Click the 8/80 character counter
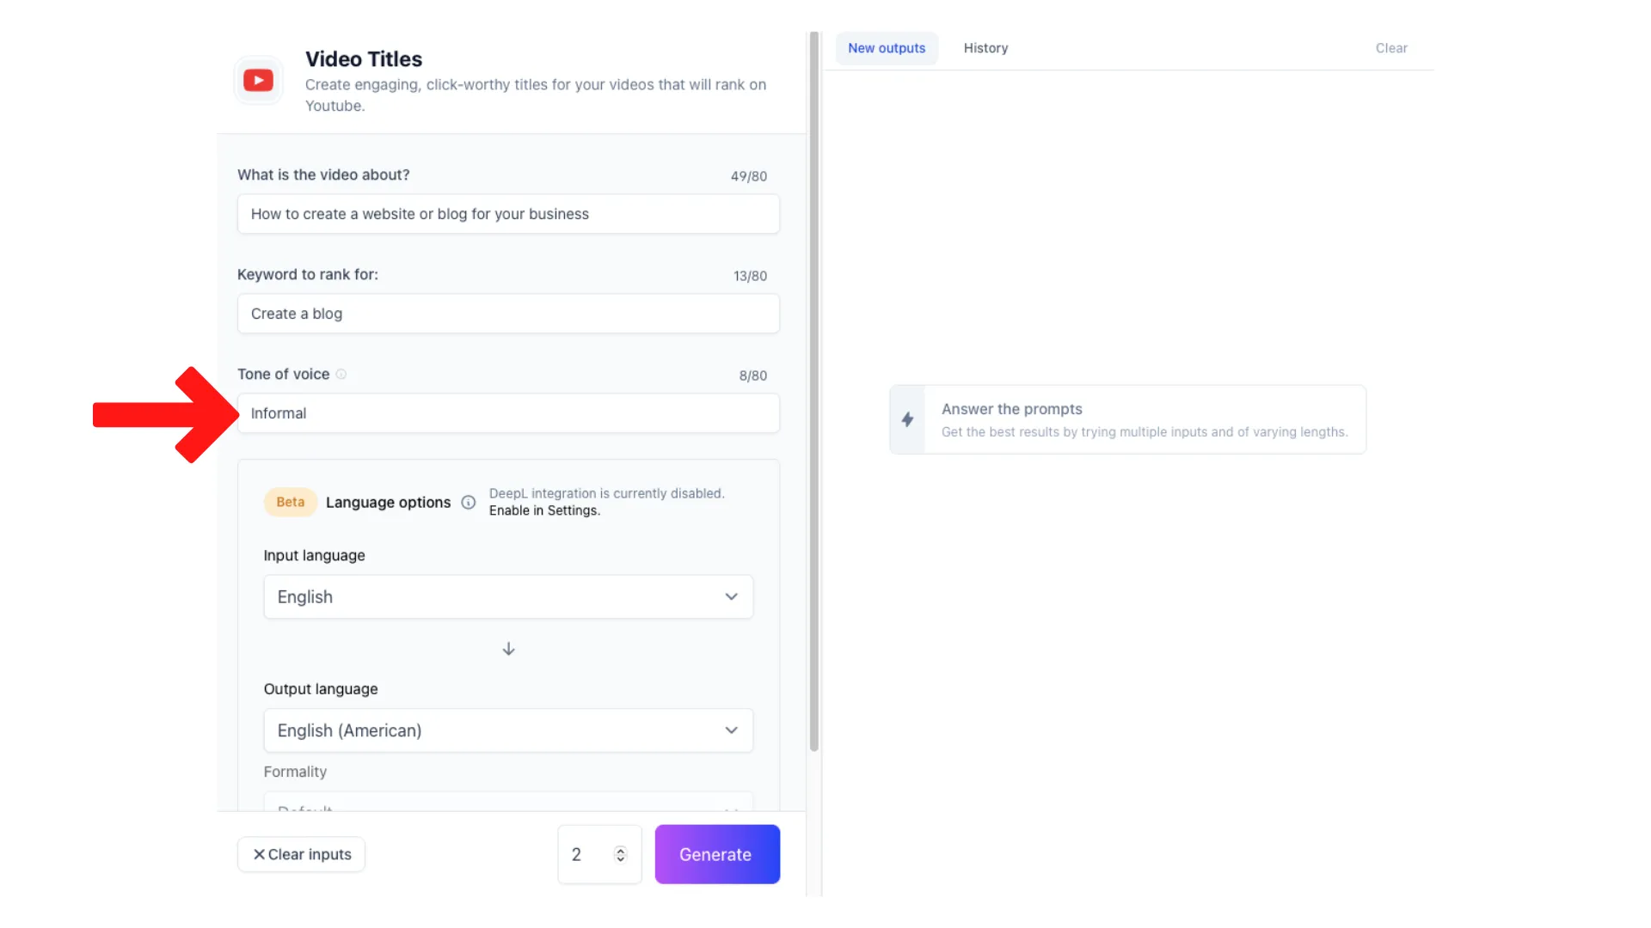This screenshot has width=1651, height=928. point(752,375)
